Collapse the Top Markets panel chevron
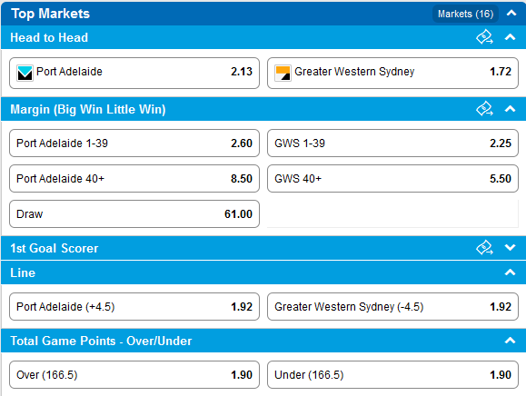Image resolution: width=526 pixels, height=396 pixels. [511, 13]
